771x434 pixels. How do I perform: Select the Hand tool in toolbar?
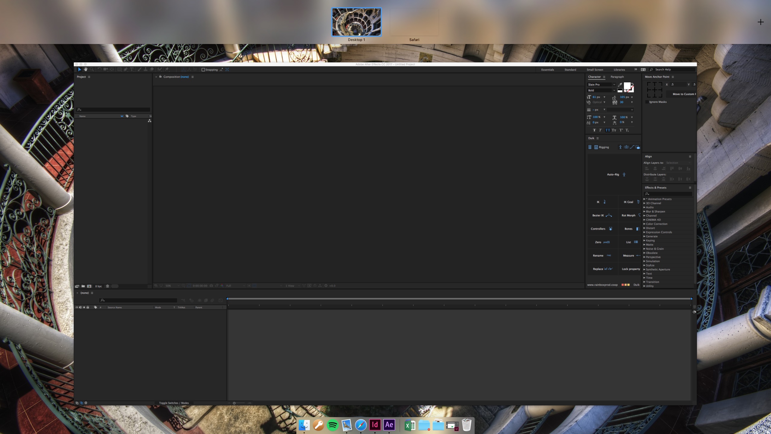pyautogui.click(x=86, y=70)
